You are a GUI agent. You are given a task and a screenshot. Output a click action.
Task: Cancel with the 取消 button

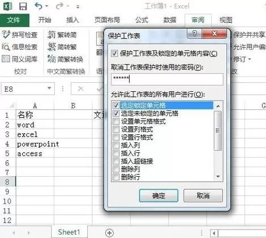point(203,195)
